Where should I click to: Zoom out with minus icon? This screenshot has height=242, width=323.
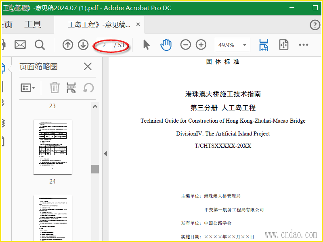coord(185,45)
